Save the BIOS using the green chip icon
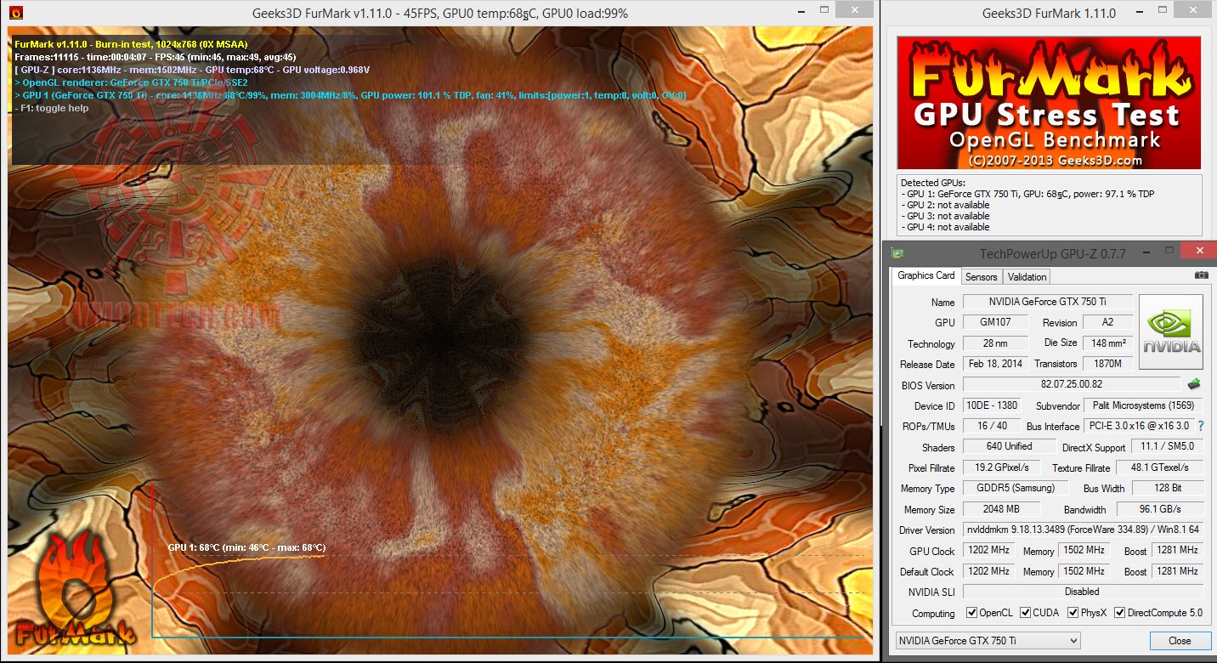 1194,384
